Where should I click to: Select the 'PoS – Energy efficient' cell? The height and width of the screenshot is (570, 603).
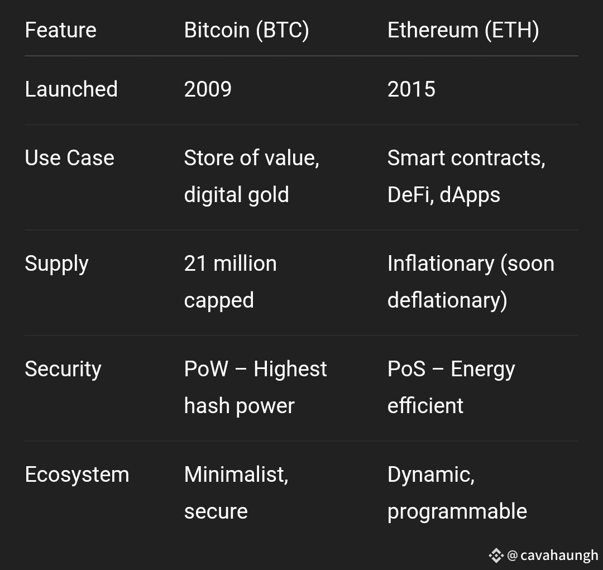451,387
